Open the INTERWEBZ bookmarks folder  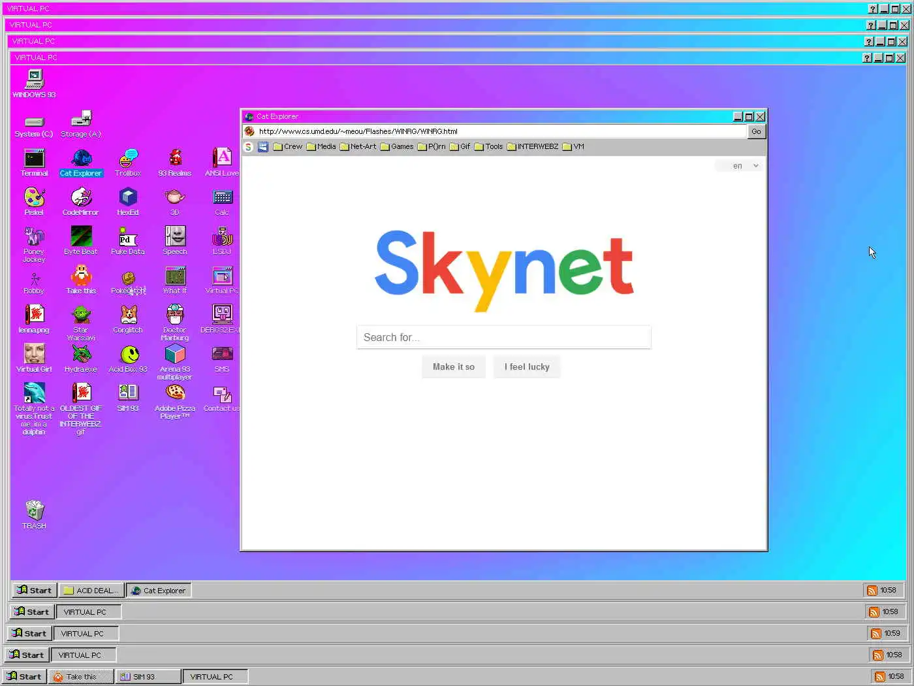click(533, 147)
